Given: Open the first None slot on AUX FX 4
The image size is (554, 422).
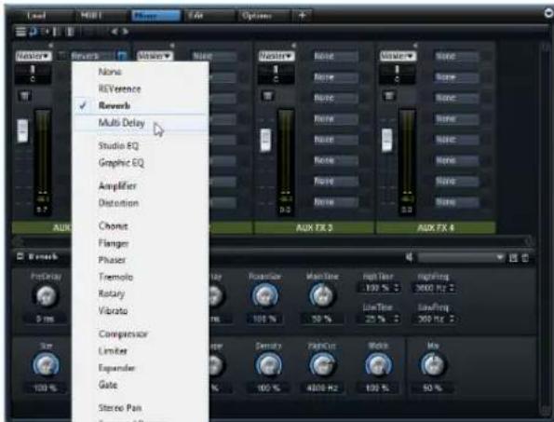Looking at the screenshot, I should pos(456,56).
